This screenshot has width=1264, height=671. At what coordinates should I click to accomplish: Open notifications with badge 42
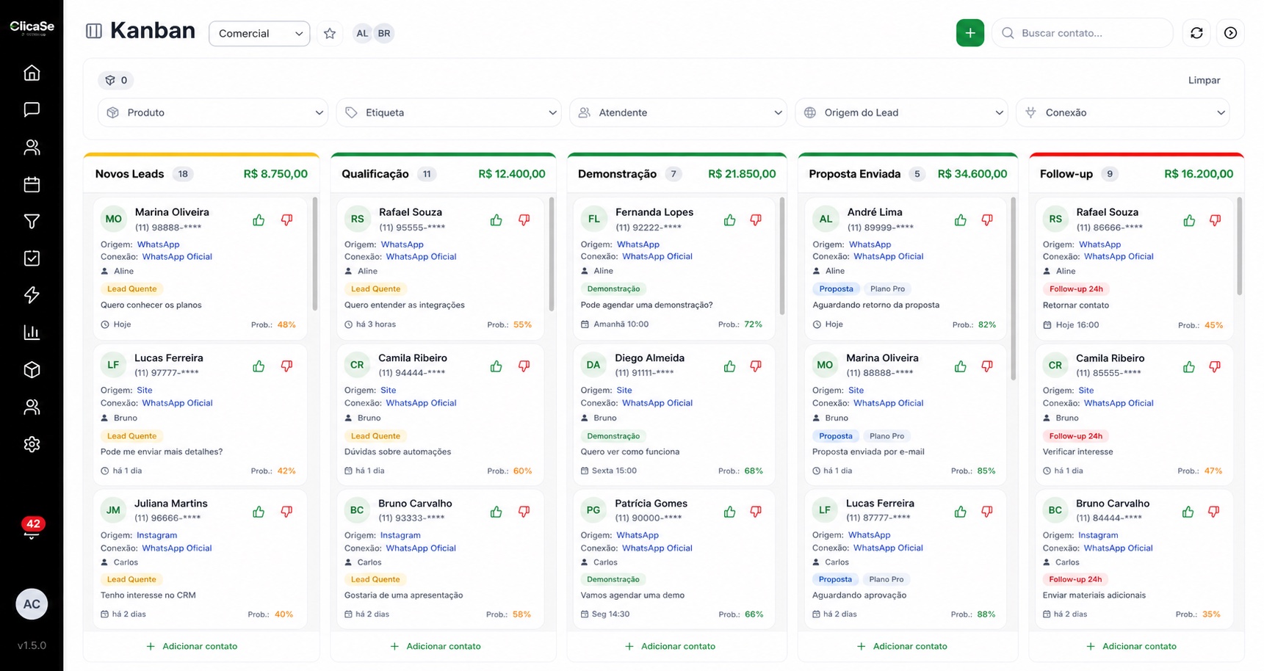(32, 529)
